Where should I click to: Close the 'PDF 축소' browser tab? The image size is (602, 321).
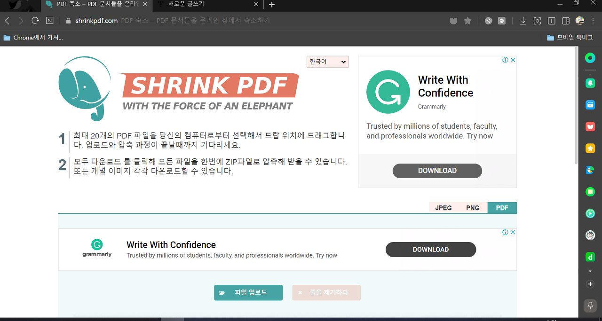(x=145, y=4)
